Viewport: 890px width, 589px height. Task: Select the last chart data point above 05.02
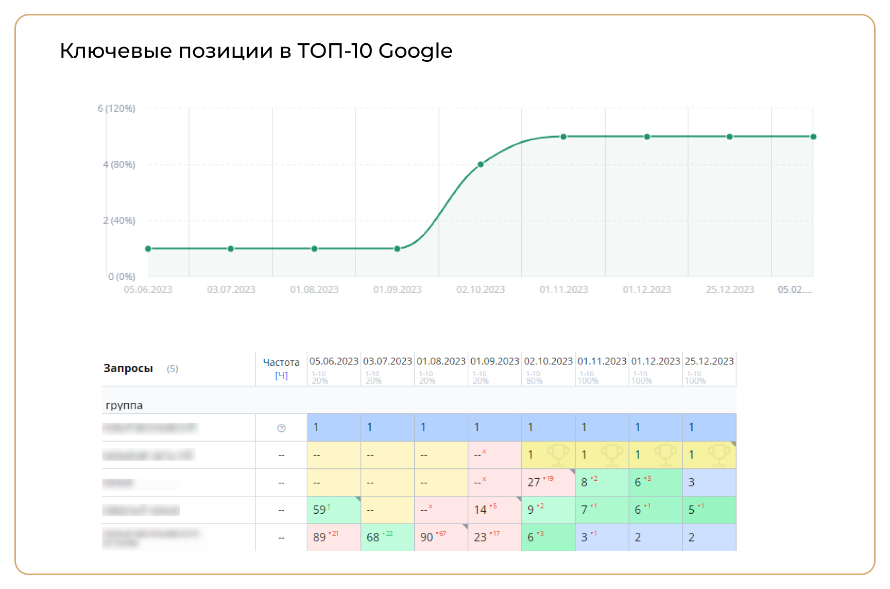pyautogui.click(x=813, y=137)
